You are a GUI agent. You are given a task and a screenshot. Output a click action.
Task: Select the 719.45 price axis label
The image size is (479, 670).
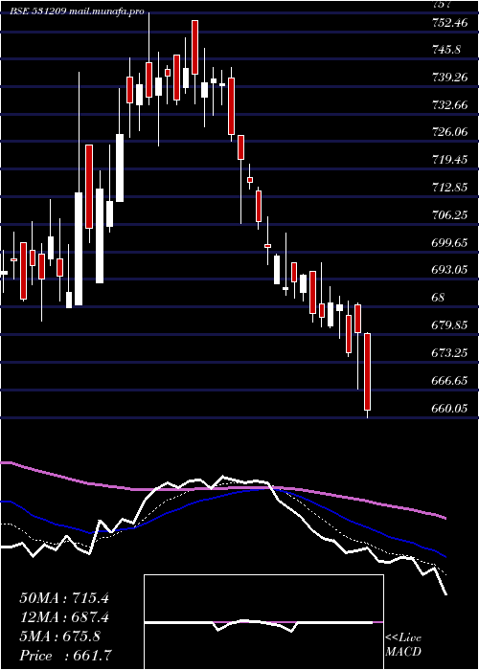tap(449, 160)
